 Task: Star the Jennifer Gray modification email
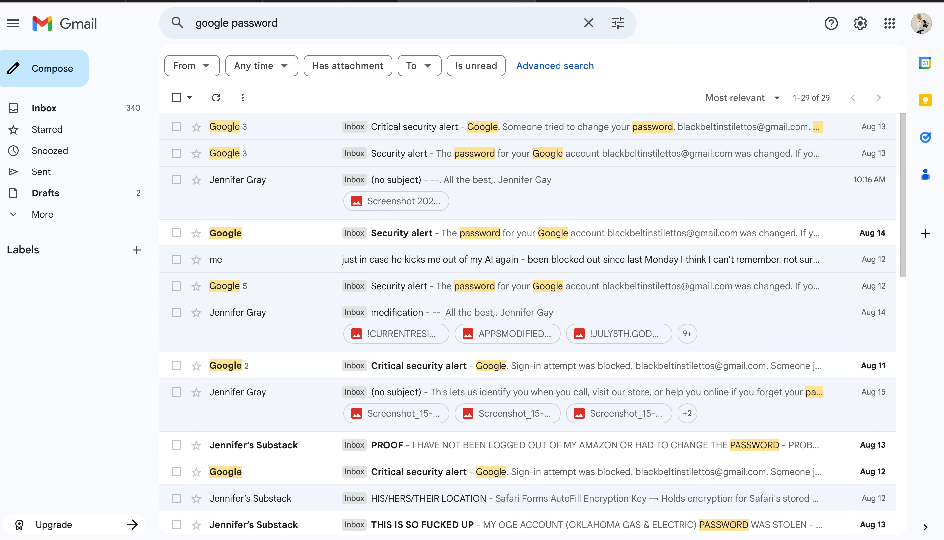(196, 313)
